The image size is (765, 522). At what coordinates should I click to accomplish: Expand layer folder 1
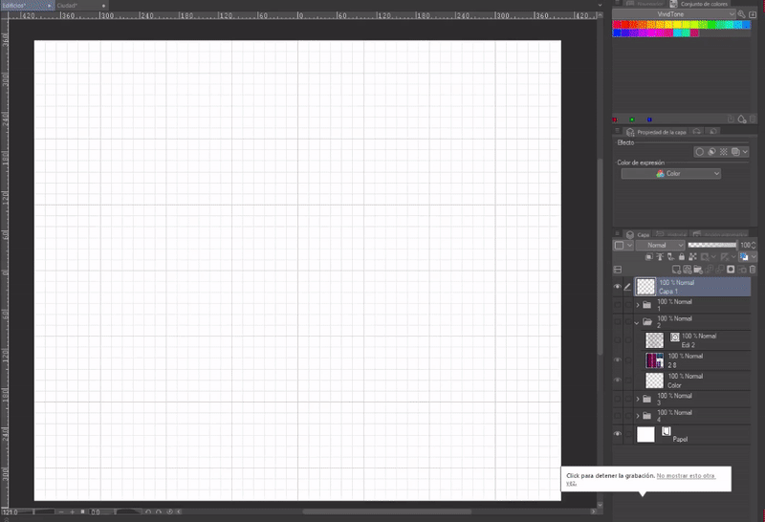click(637, 305)
